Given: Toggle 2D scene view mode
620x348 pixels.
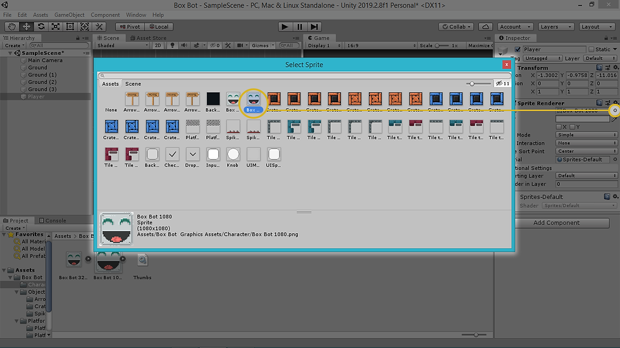Looking at the screenshot, I should 158,45.
